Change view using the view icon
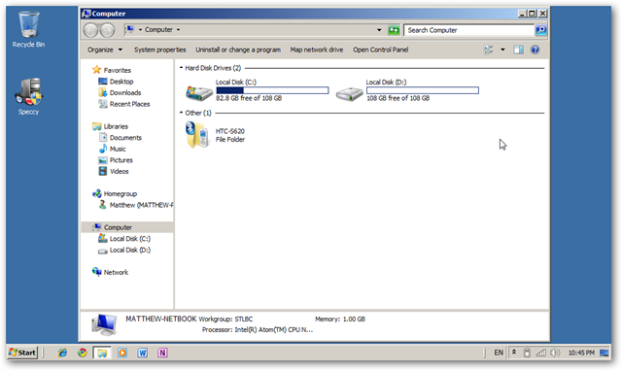Image resolution: width=622 pixels, height=371 pixels. pos(488,50)
